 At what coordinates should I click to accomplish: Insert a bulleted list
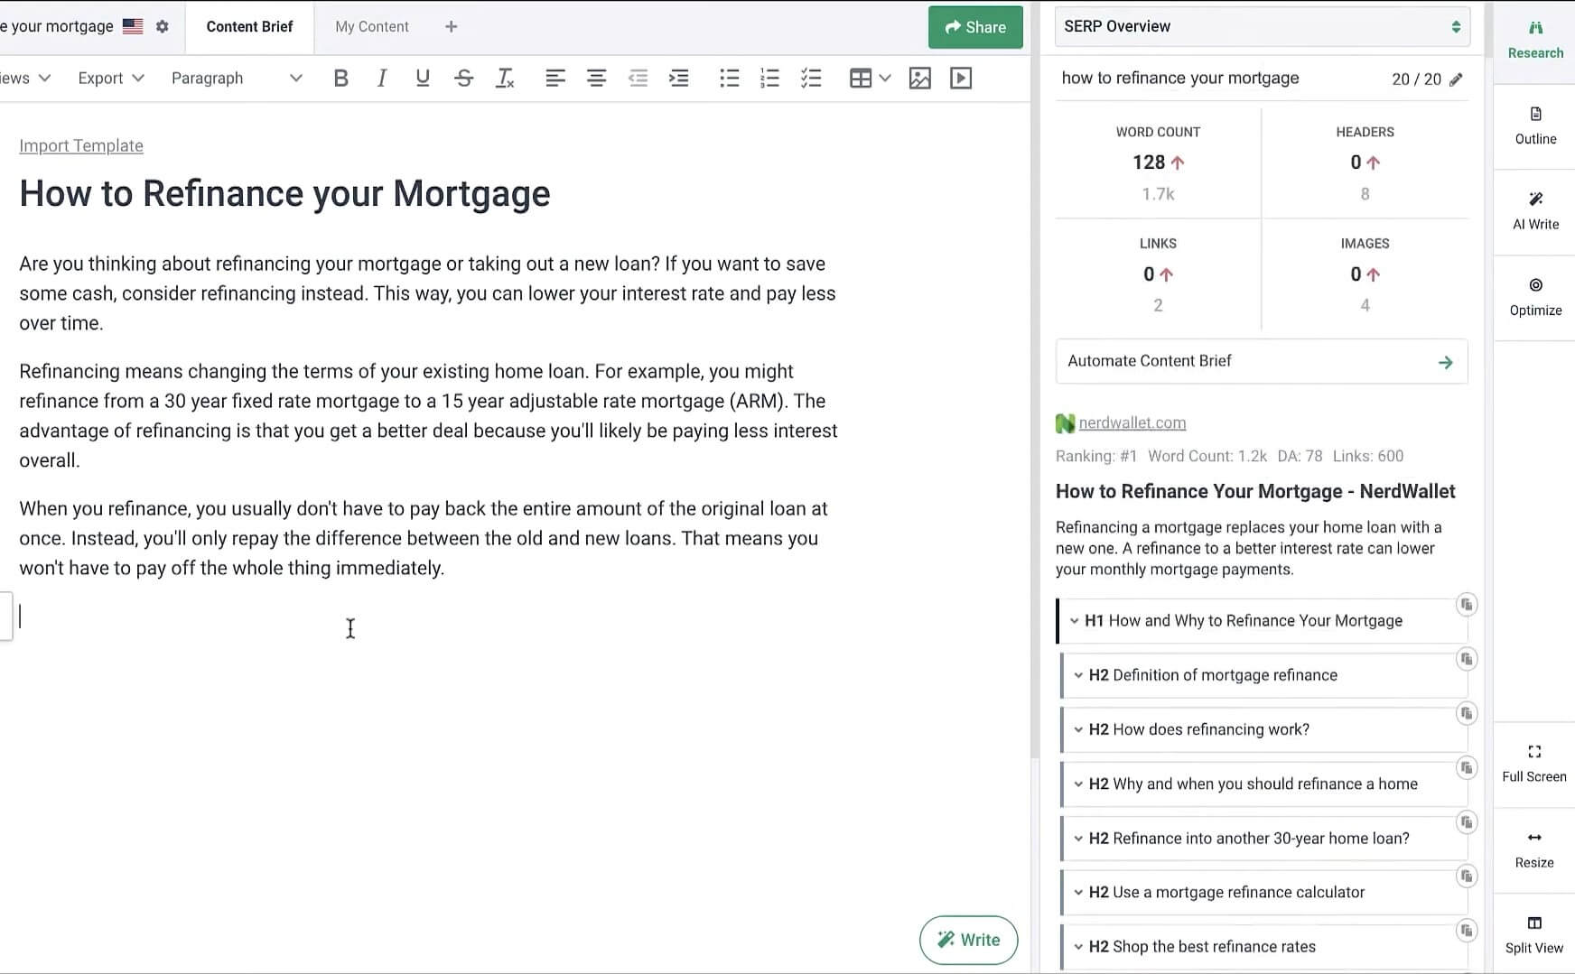[x=729, y=79]
